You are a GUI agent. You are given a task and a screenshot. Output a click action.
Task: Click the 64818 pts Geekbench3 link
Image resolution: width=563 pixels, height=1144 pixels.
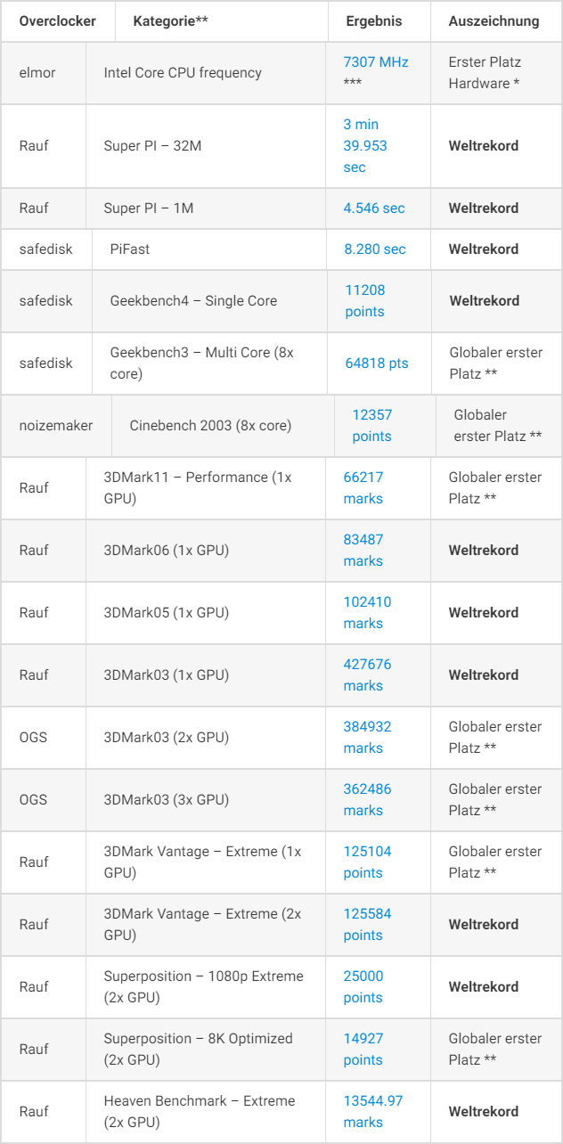pos(377,364)
